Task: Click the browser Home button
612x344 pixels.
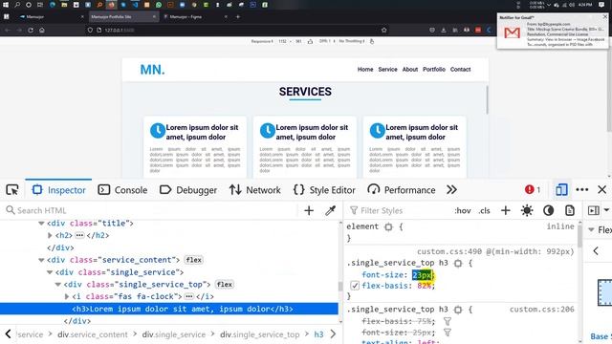Action: pos(42,30)
